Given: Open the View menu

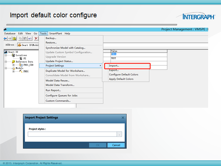Looking at the screenshot, I should pyautogui.click(x=28, y=34).
